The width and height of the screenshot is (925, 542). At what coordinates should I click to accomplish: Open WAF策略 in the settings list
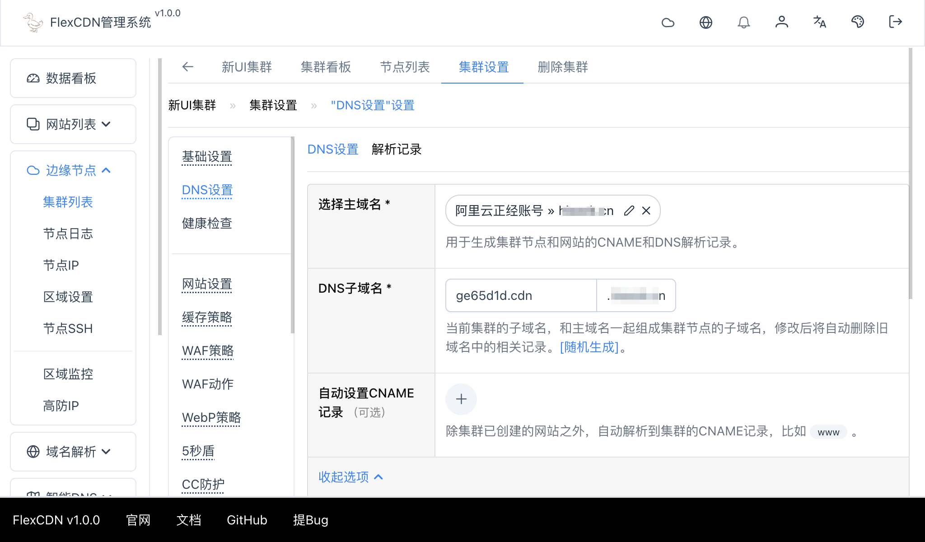pos(207,350)
